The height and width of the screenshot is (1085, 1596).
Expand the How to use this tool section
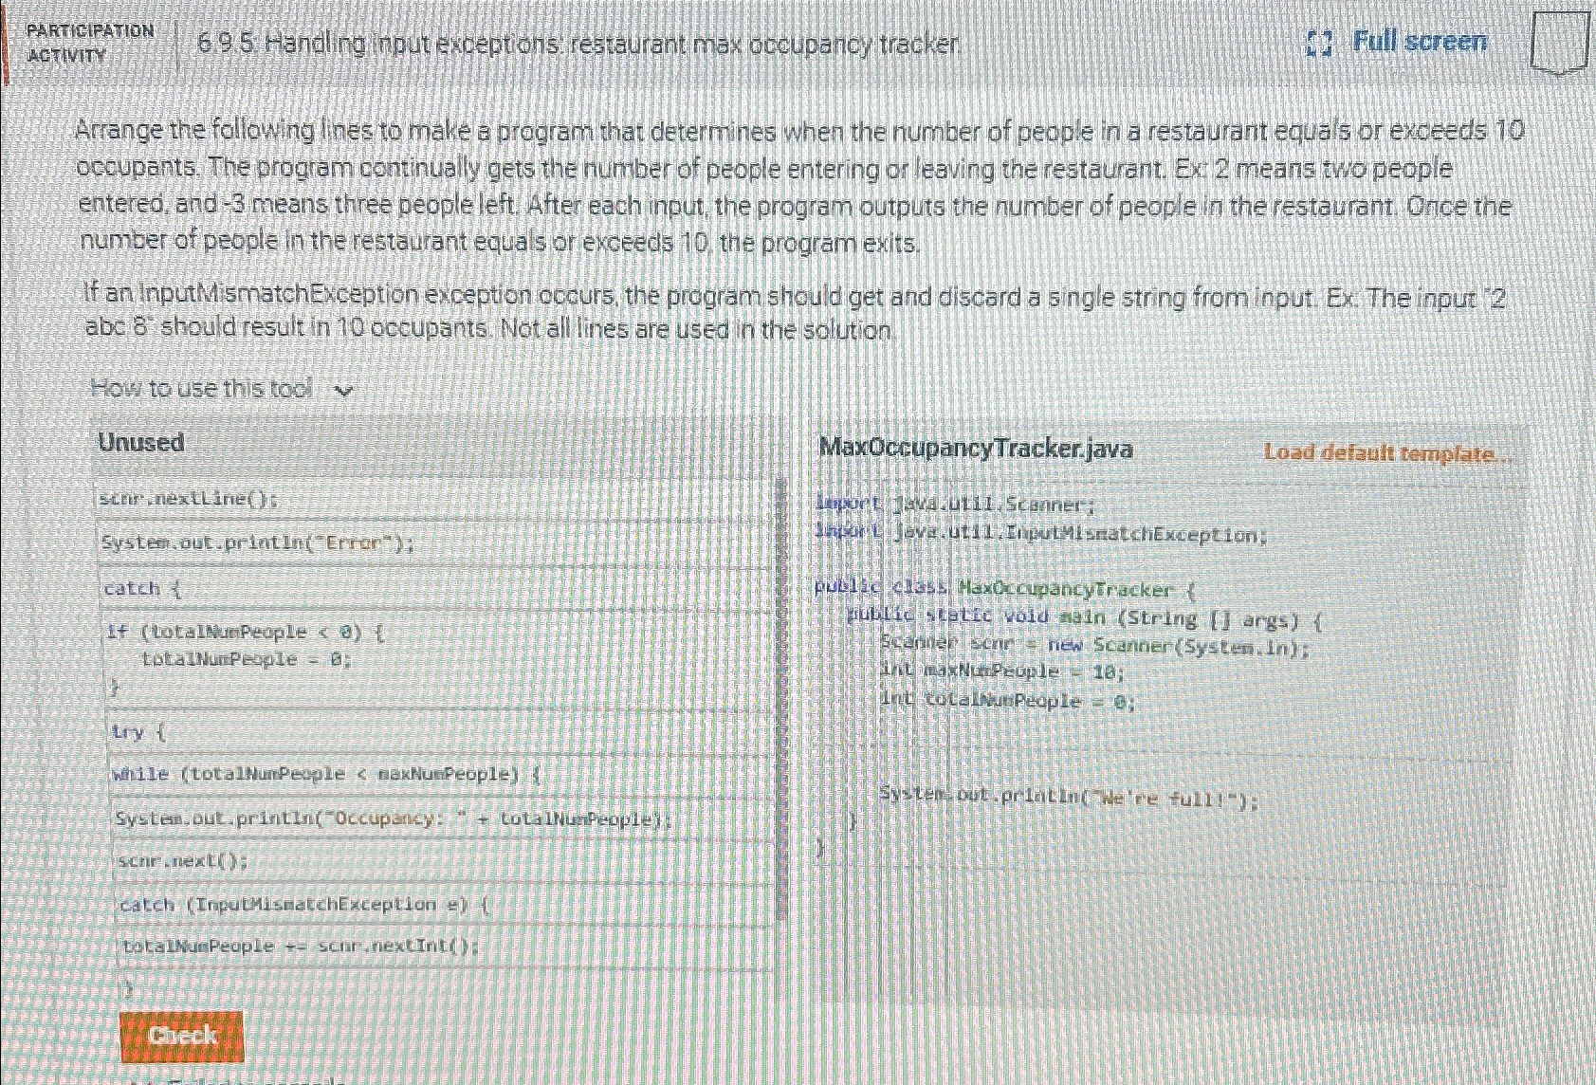tap(222, 389)
